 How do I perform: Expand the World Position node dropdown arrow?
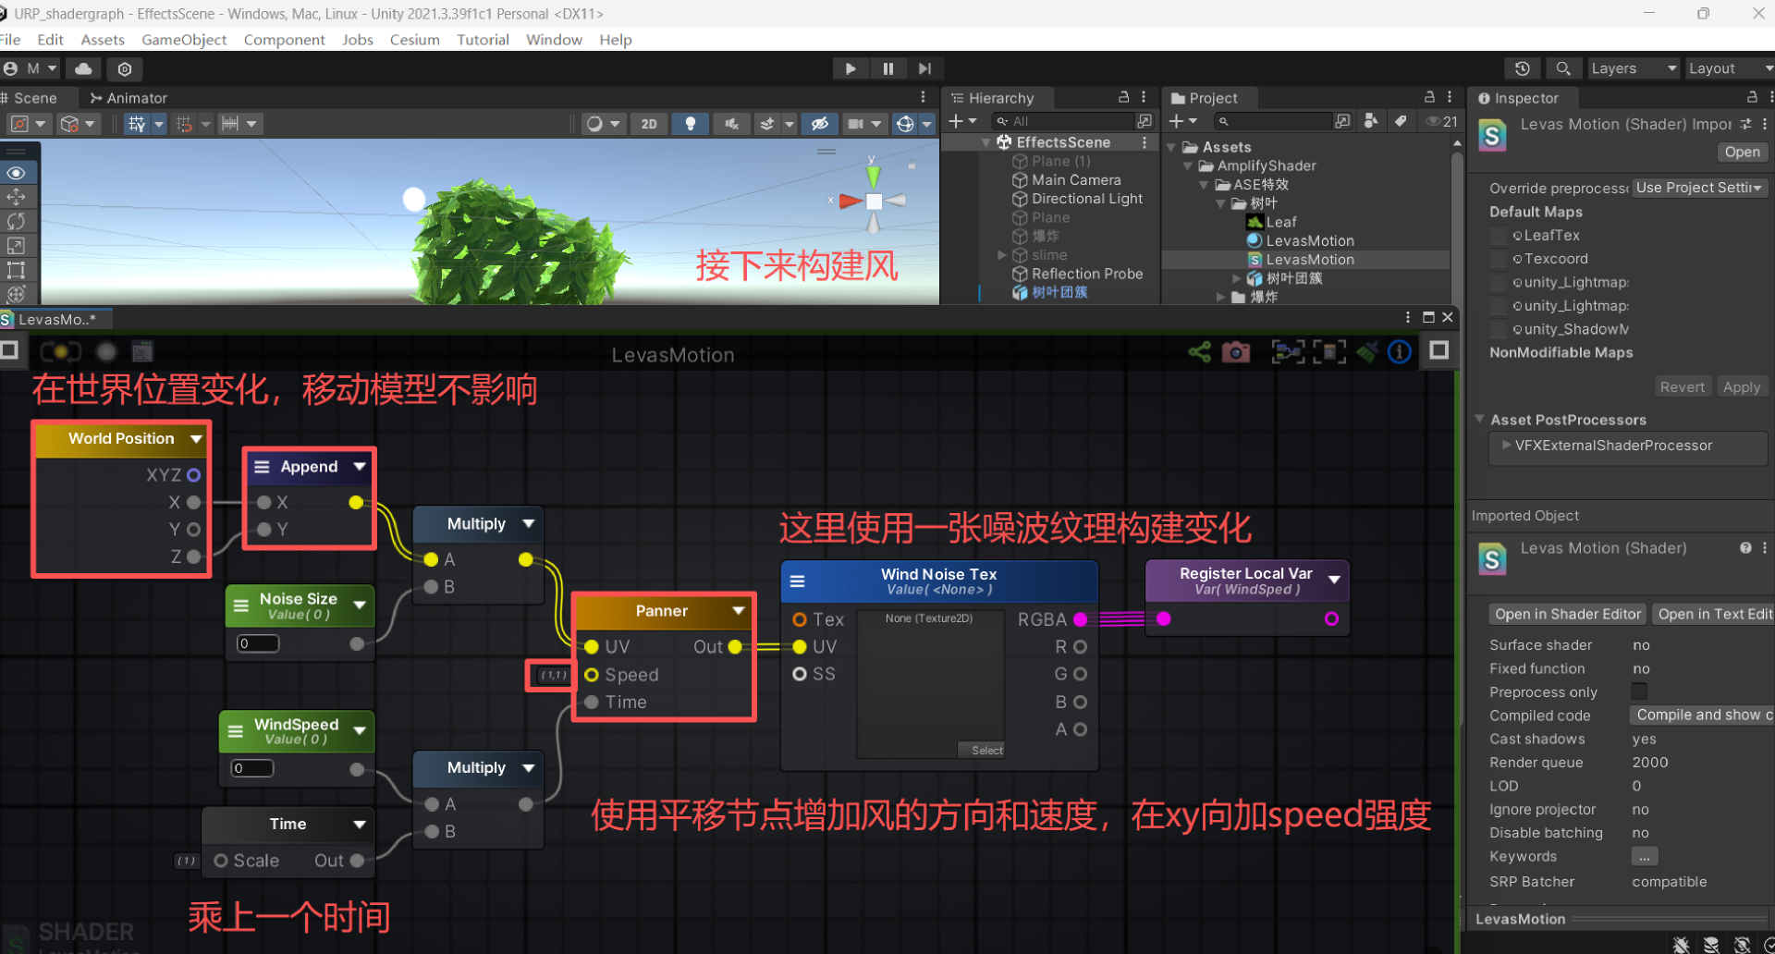point(196,439)
